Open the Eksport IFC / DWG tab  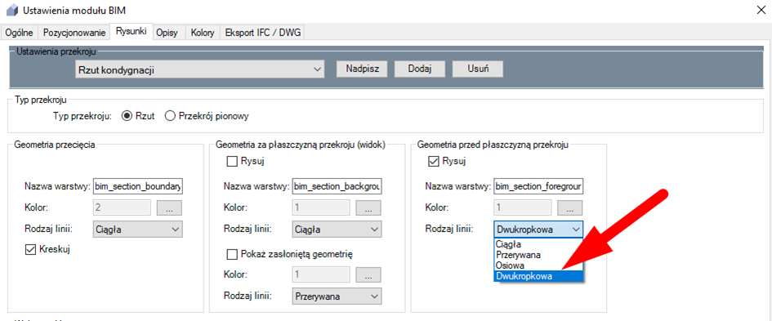tap(263, 33)
